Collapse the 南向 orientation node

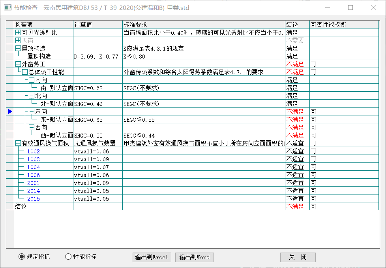point(32,80)
